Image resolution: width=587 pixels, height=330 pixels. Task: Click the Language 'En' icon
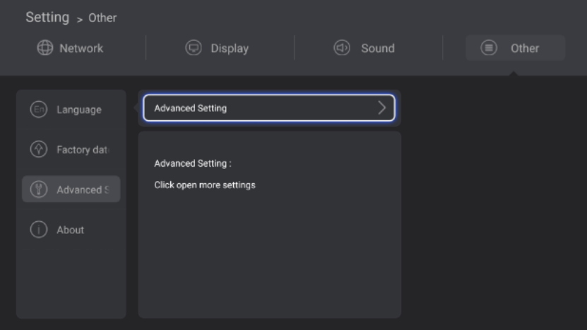coord(38,110)
